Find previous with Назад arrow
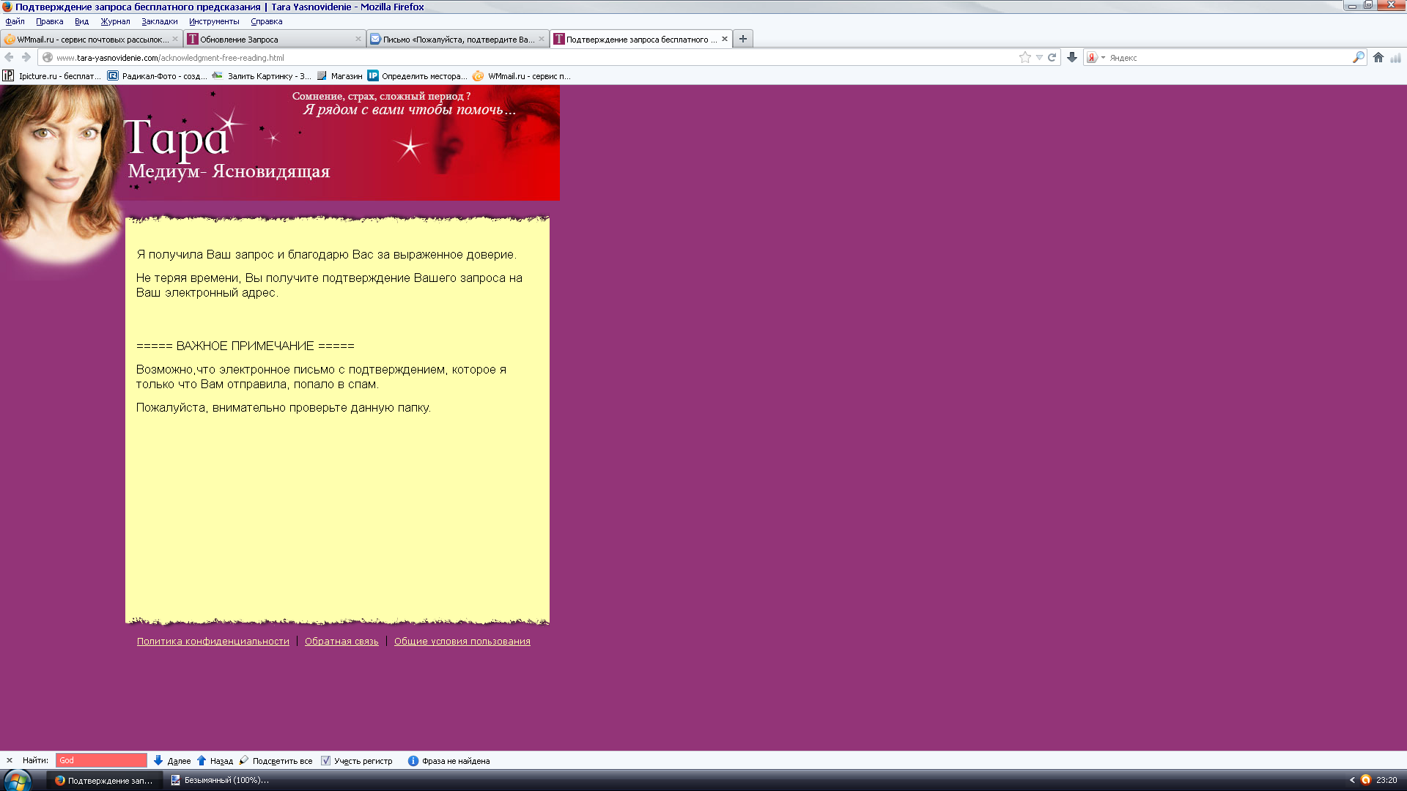Image resolution: width=1407 pixels, height=791 pixels. coord(215,760)
